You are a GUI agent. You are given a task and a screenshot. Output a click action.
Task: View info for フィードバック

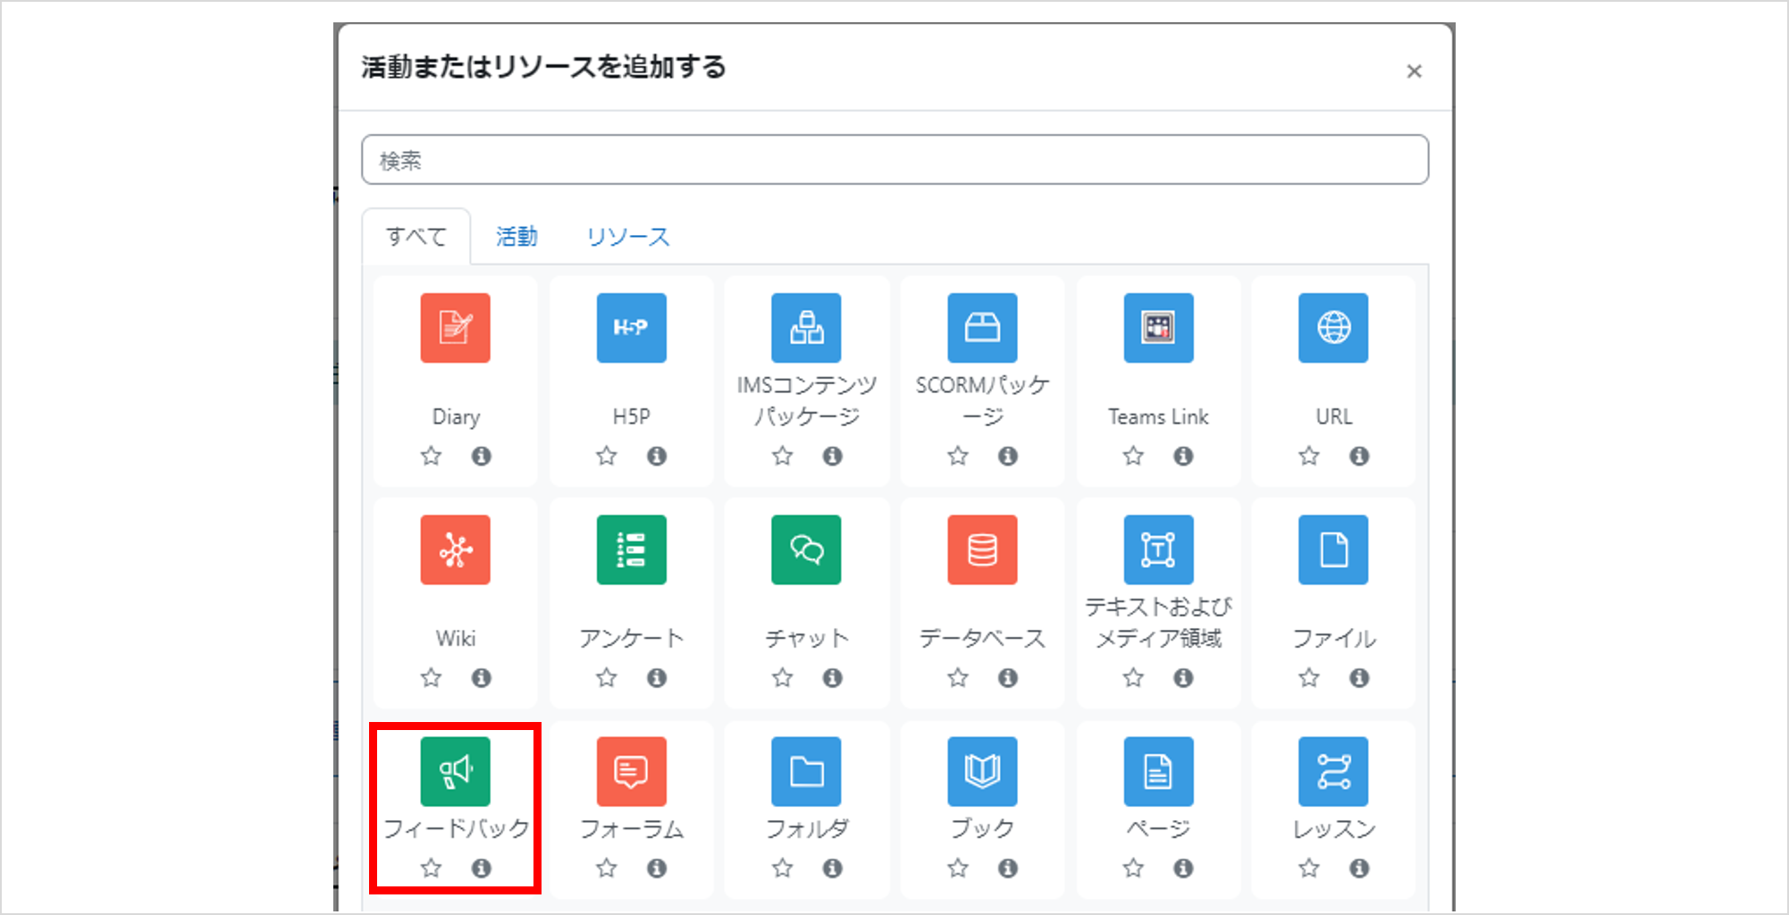click(x=482, y=868)
